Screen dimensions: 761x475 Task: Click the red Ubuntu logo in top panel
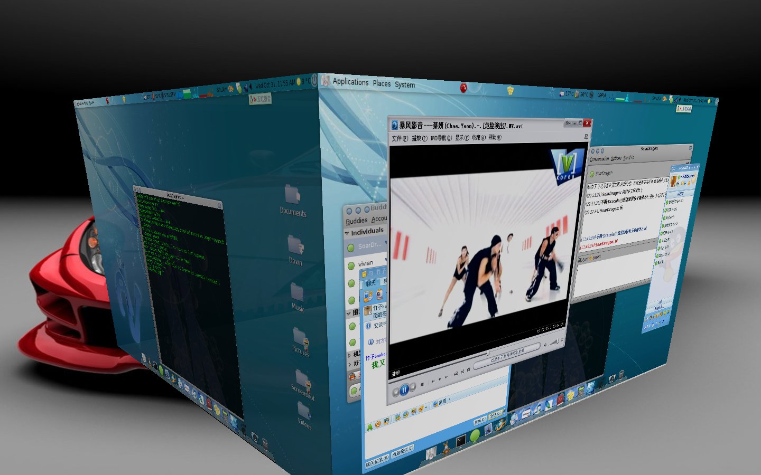click(x=463, y=88)
